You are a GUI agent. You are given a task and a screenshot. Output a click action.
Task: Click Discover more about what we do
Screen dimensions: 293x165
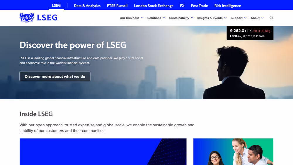point(55,76)
